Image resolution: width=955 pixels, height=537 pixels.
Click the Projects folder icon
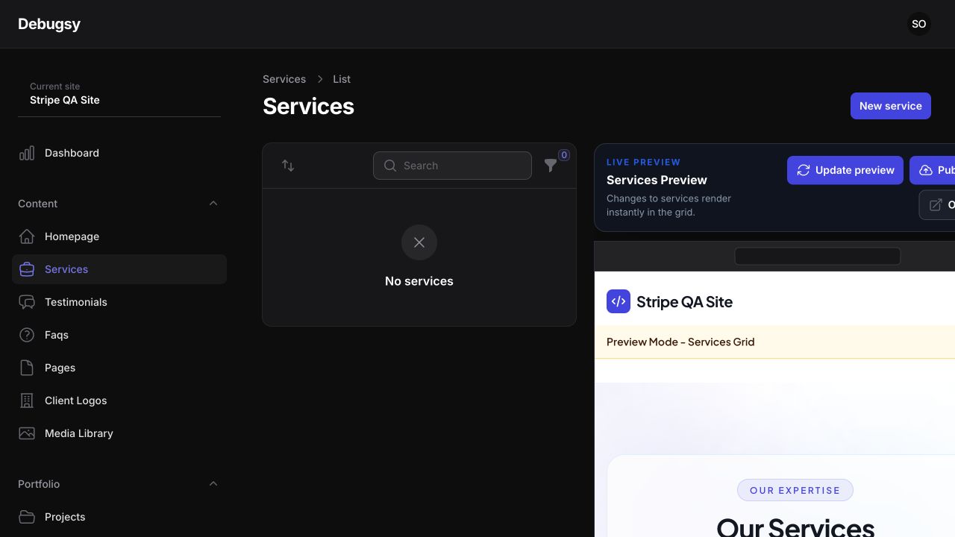(x=27, y=517)
